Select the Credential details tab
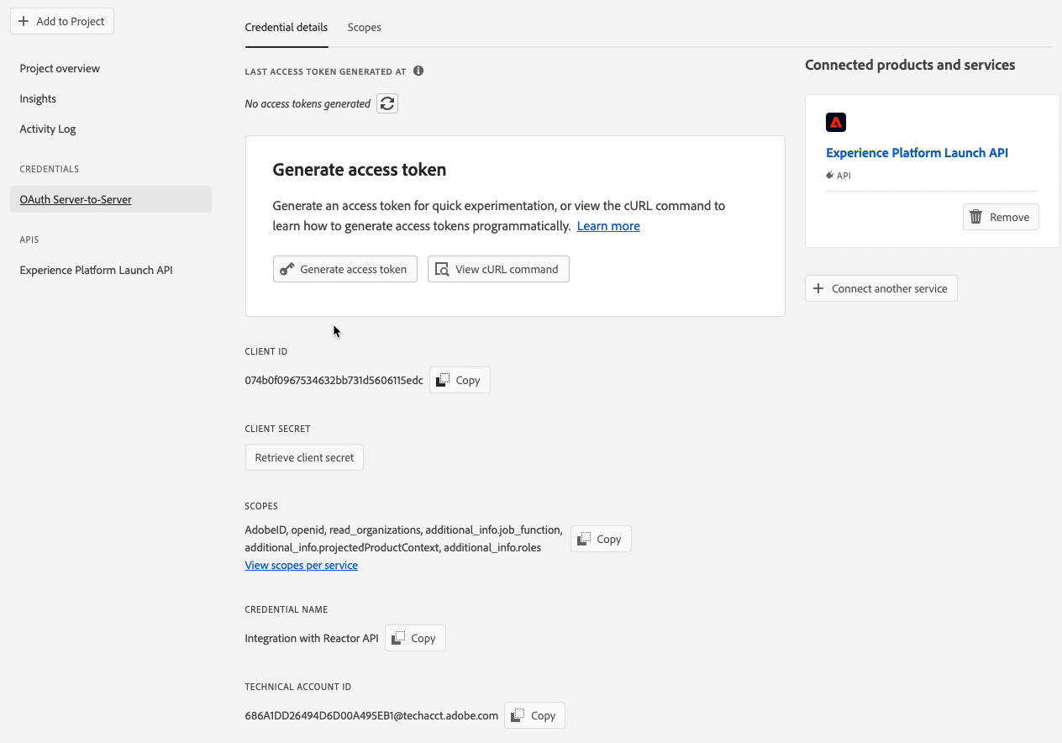 pyautogui.click(x=287, y=28)
